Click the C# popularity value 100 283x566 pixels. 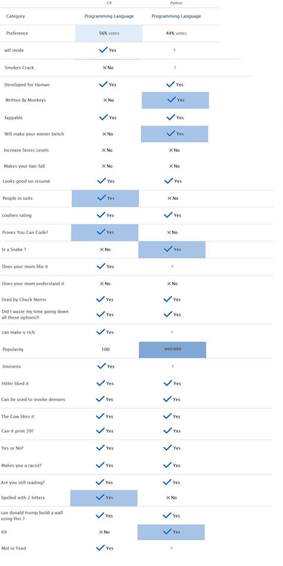pos(106,349)
